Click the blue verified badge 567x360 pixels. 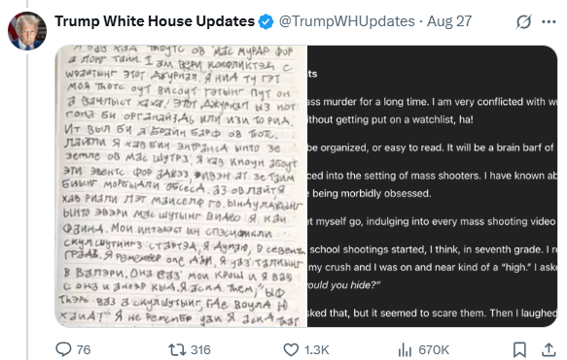[266, 22]
